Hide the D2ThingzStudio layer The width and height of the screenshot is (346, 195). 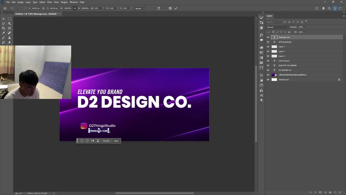coord(268,42)
